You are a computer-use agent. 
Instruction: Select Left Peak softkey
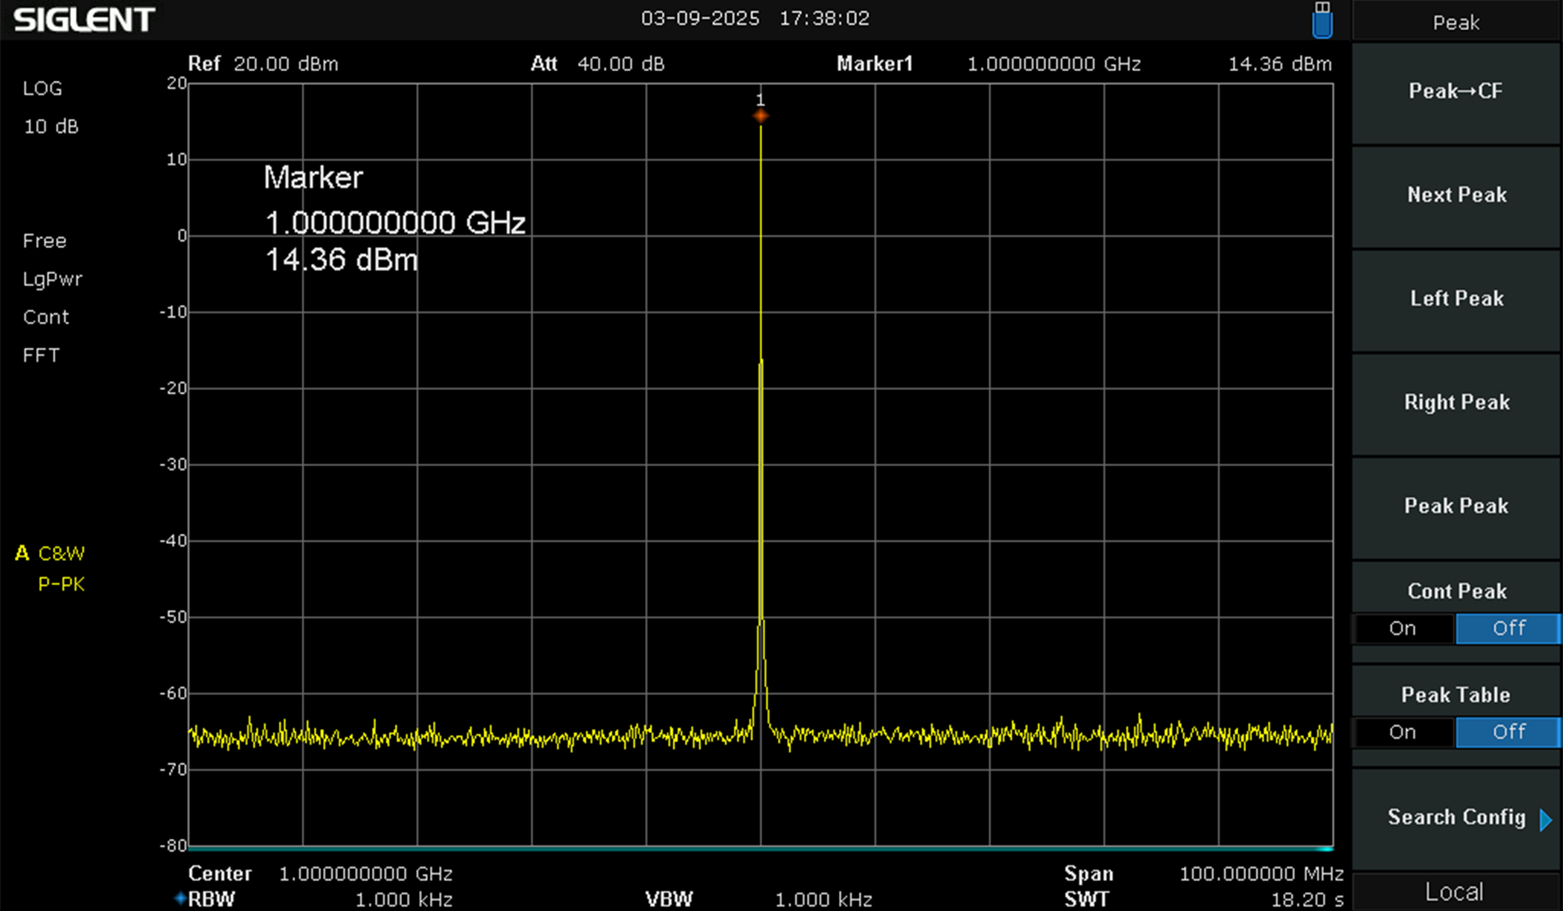[1456, 299]
